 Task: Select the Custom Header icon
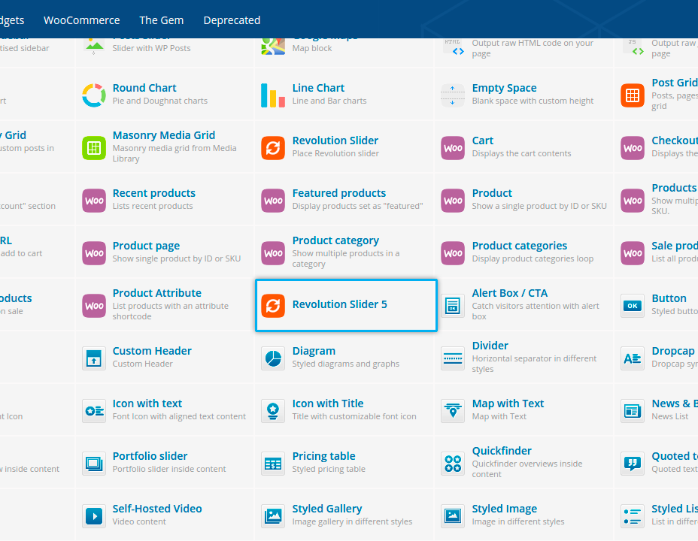(x=94, y=358)
